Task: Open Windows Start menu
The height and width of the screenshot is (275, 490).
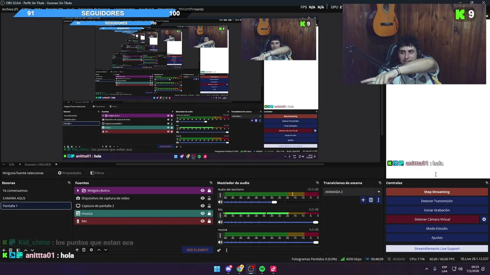Action: [217, 269]
